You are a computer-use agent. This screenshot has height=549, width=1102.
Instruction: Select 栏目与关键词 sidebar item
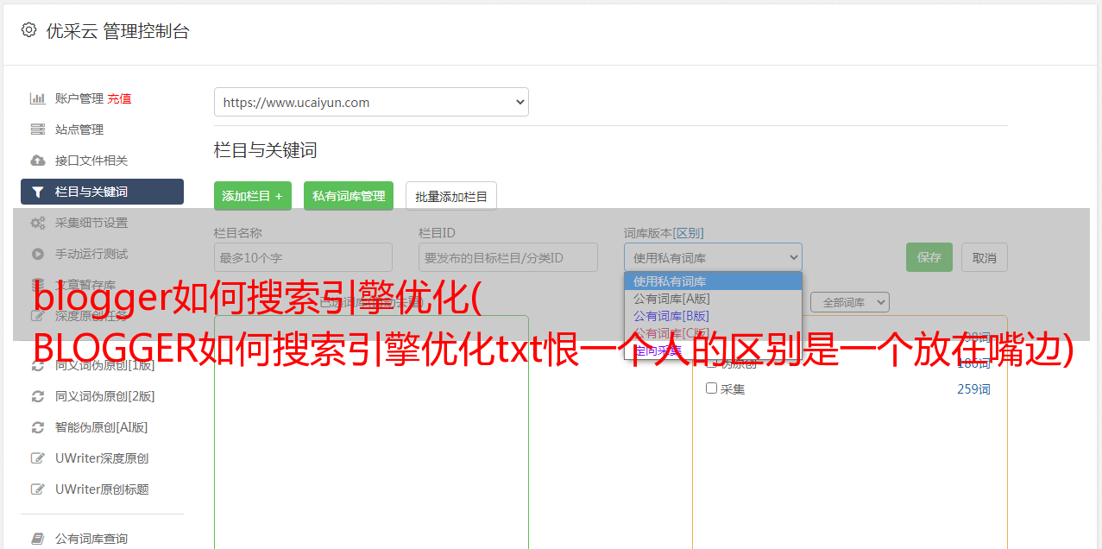point(102,192)
